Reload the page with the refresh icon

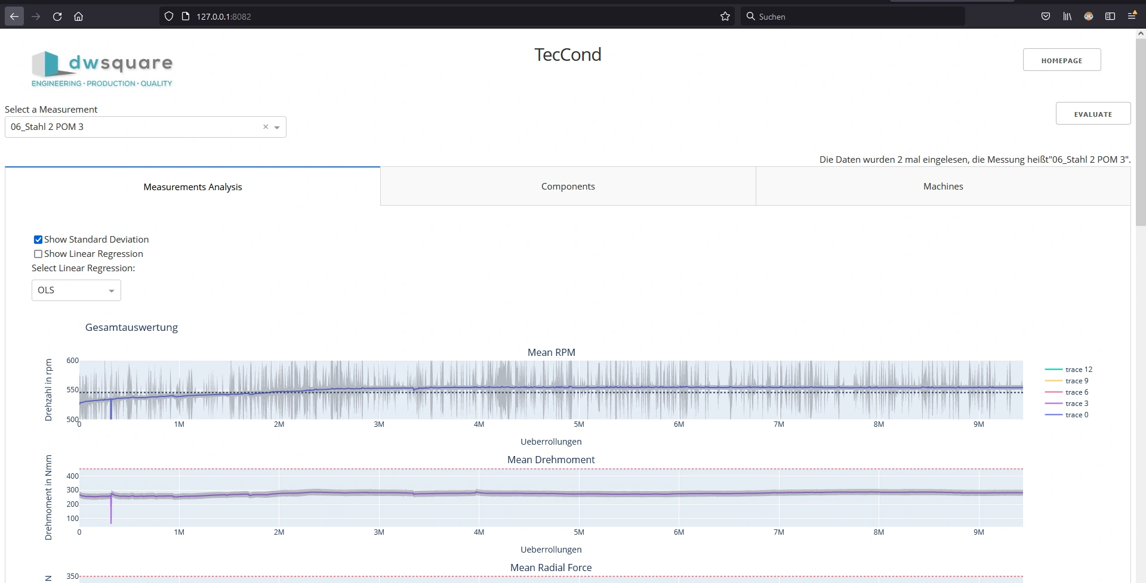[x=57, y=17]
